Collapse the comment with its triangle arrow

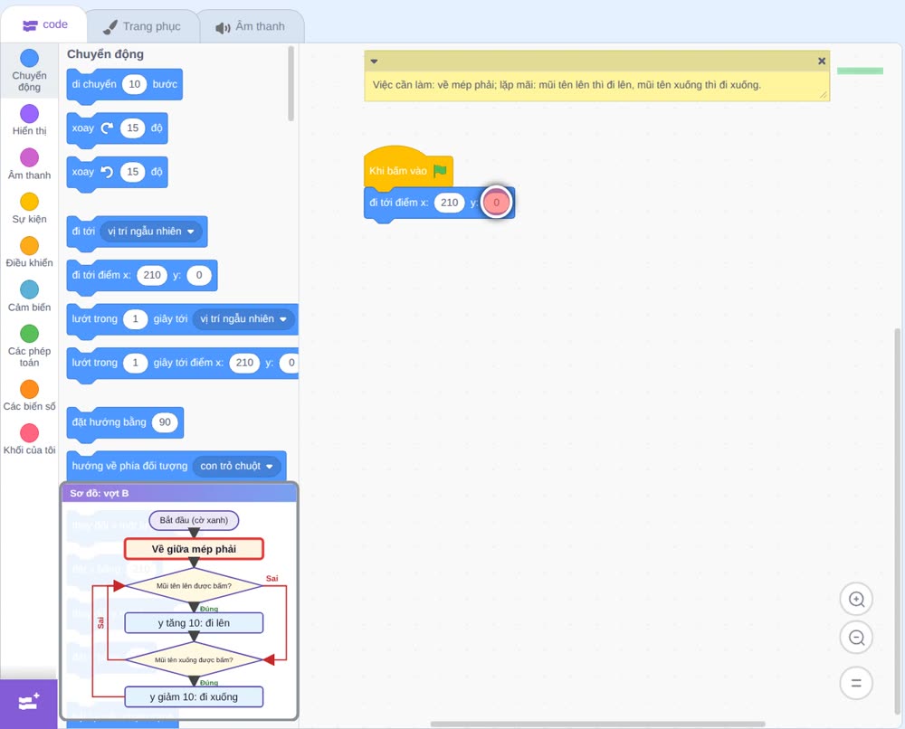tap(374, 62)
